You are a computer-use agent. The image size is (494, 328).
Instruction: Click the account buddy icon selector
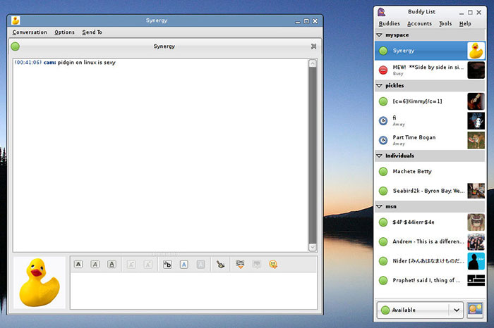[x=475, y=310]
